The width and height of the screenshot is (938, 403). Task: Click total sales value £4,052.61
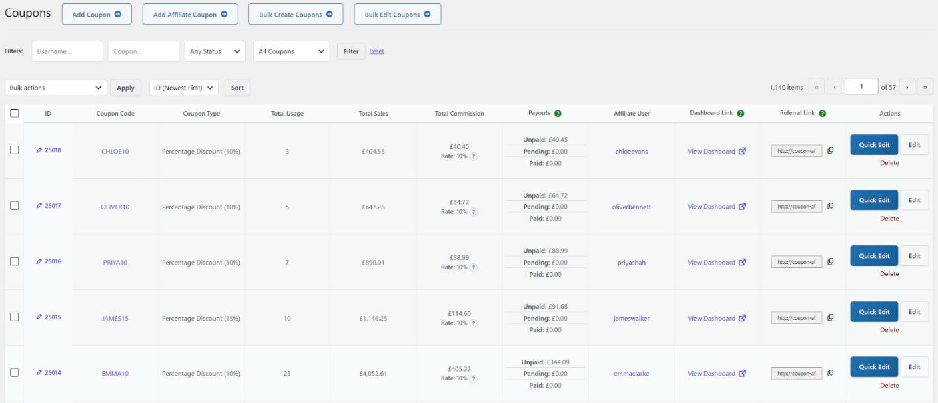coord(373,374)
